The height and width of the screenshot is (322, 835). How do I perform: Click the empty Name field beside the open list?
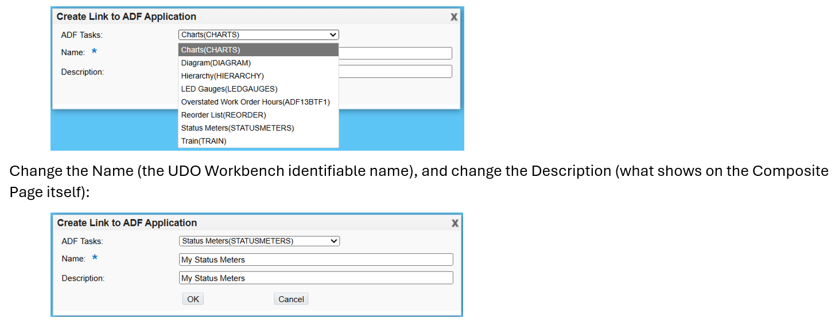click(x=395, y=53)
